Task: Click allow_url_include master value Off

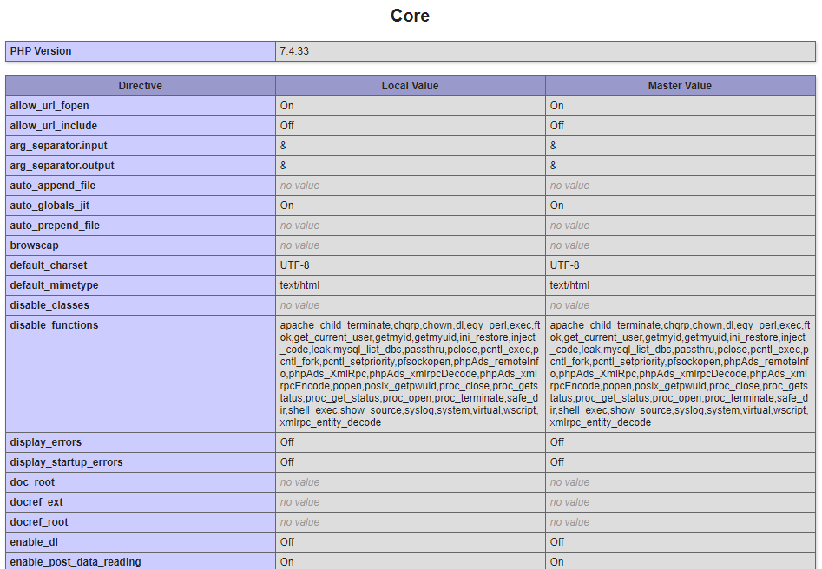Action: pyautogui.click(x=556, y=126)
